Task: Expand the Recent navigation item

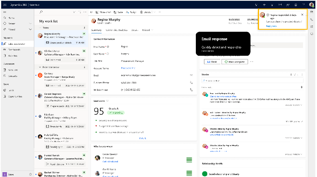Action: pyautogui.click(x=30, y=24)
